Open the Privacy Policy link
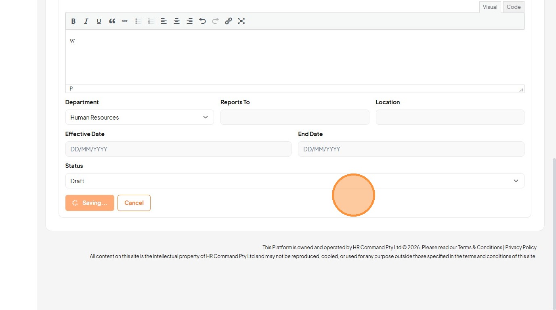556x310 pixels. (521, 247)
